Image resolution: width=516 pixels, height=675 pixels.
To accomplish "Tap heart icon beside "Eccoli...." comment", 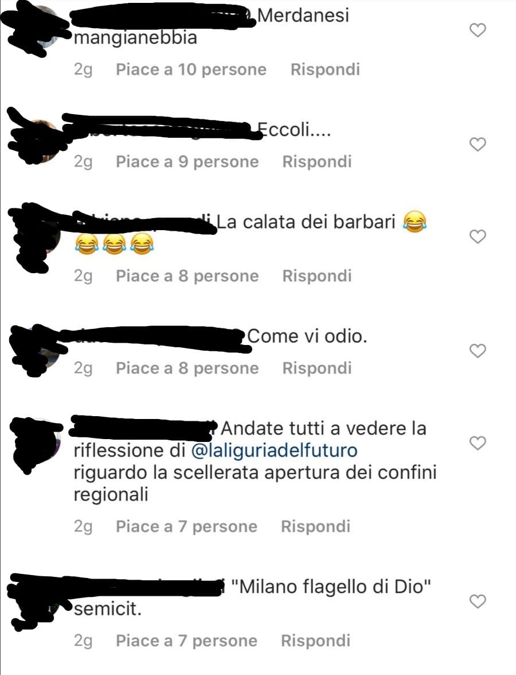I will tap(477, 144).
